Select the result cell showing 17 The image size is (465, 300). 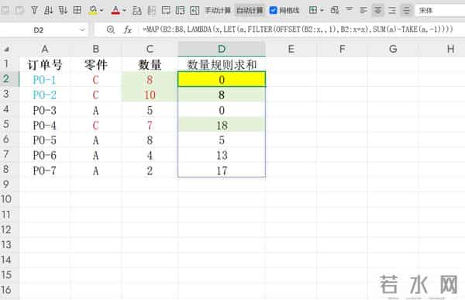click(222, 171)
